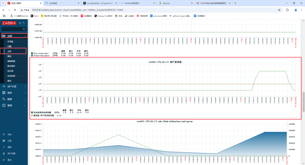Click the 退出 power icon
The width and height of the screenshot is (305, 165).
(4, 160)
